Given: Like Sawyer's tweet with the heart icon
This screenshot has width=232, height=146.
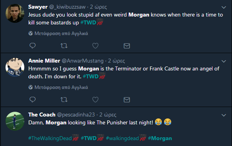Looking at the screenshot, I should pyautogui.click(x=95, y=46).
